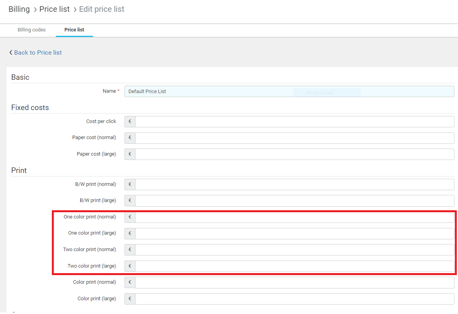Click the euro icon beside Cost per click
Viewport: 458px width, 314px height.
click(130, 121)
